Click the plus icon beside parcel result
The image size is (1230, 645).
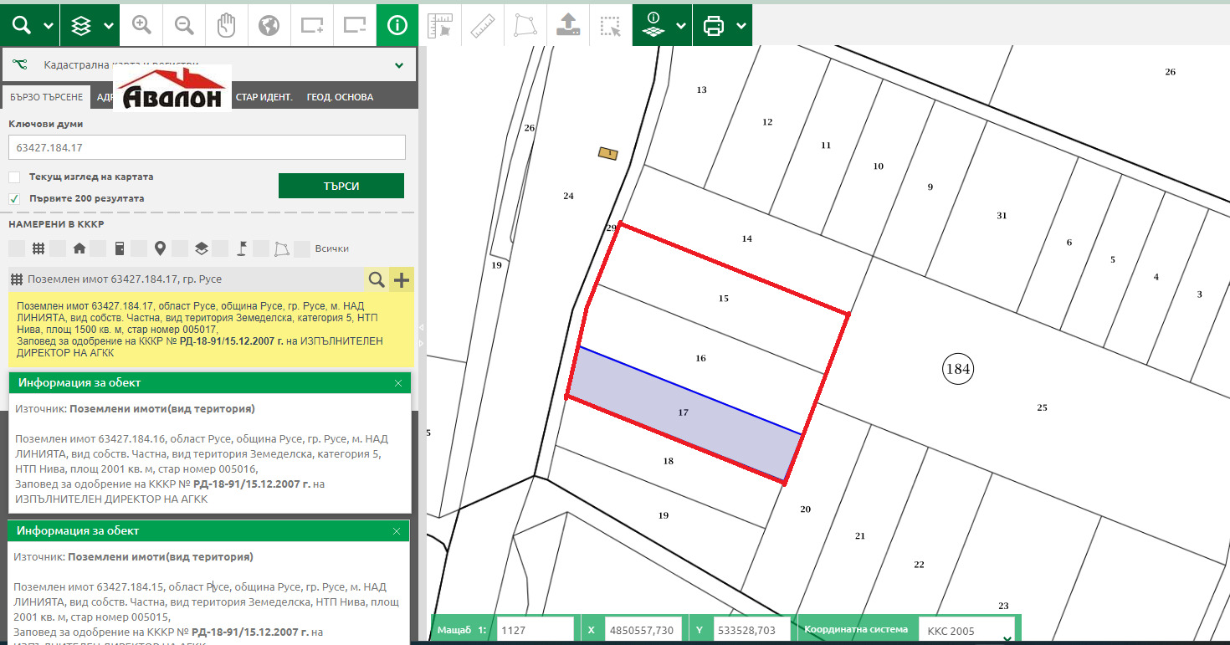tap(402, 279)
